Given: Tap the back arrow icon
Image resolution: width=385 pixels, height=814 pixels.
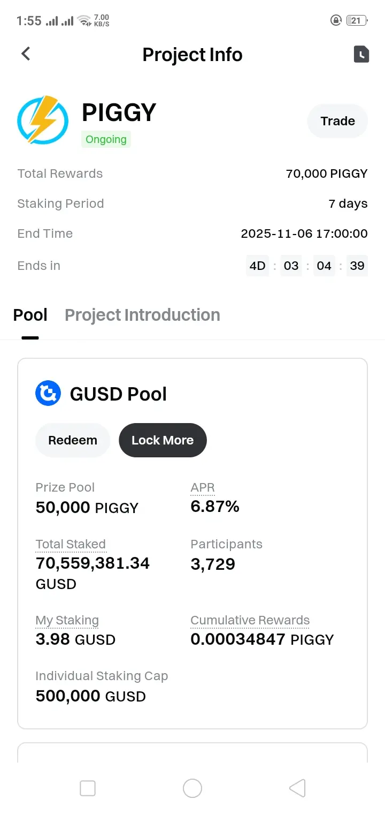Looking at the screenshot, I should (26, 54).
